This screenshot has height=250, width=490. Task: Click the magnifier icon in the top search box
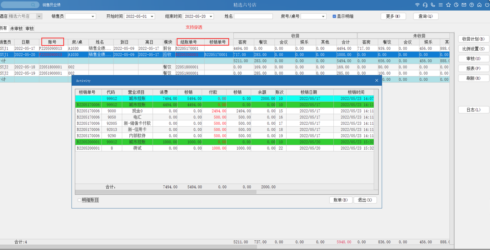coord(33,5)
